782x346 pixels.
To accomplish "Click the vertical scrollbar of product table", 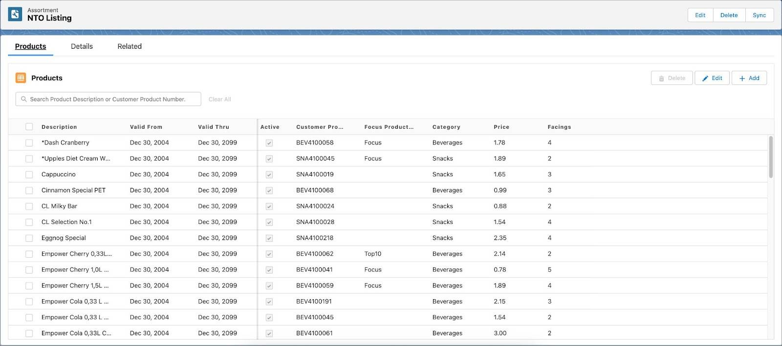I will [x=771, y=157].
